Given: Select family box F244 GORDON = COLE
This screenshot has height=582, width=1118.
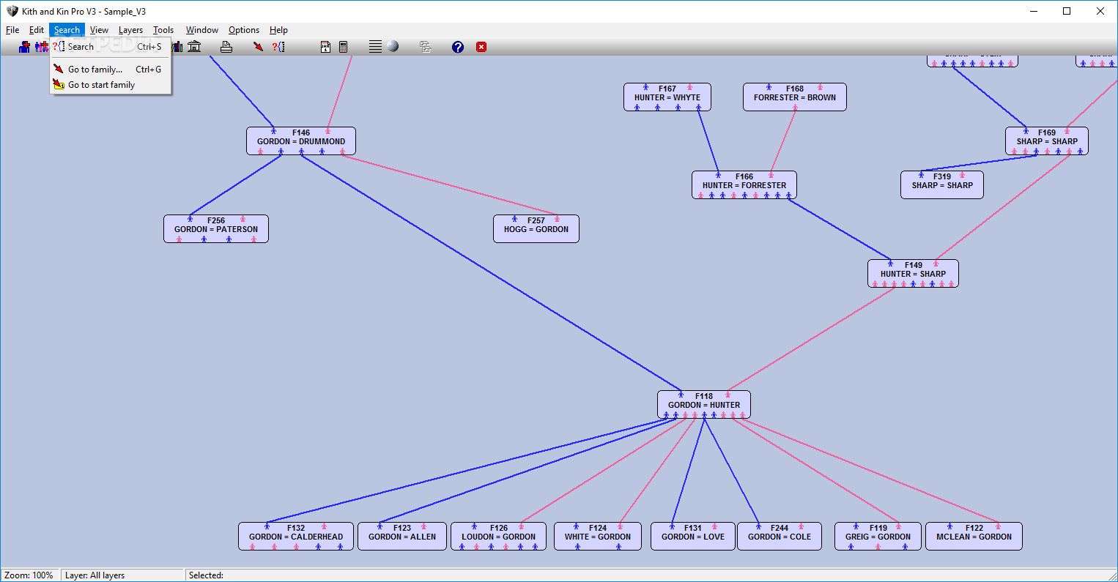Looking at the screenshot, I should pyautogui.click(x=780, y=536).
